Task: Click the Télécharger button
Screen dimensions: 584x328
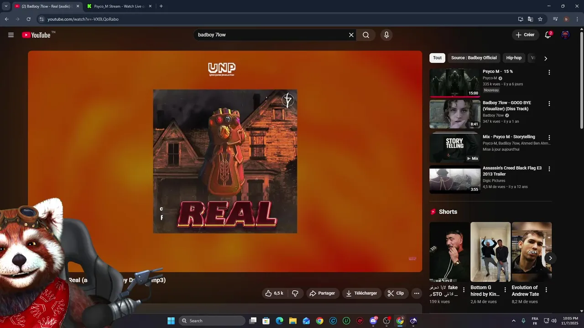Action: tap(361, 293)
